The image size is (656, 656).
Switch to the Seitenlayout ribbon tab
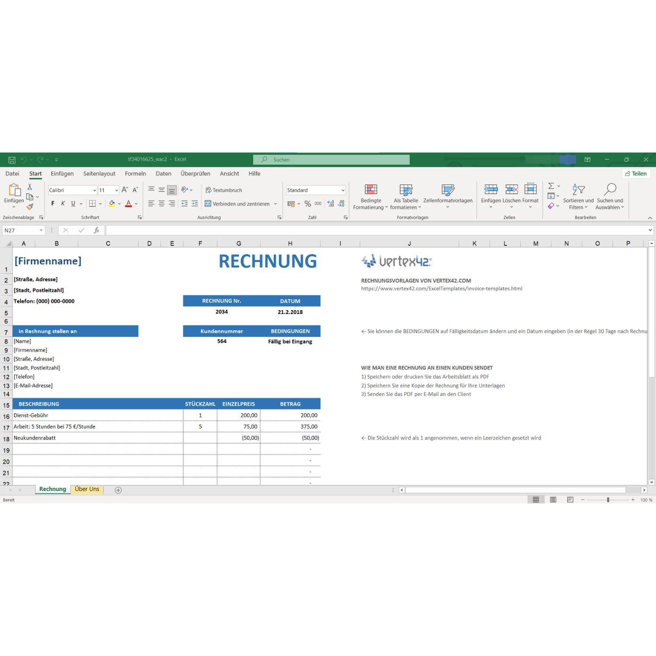tap(99, 173)
